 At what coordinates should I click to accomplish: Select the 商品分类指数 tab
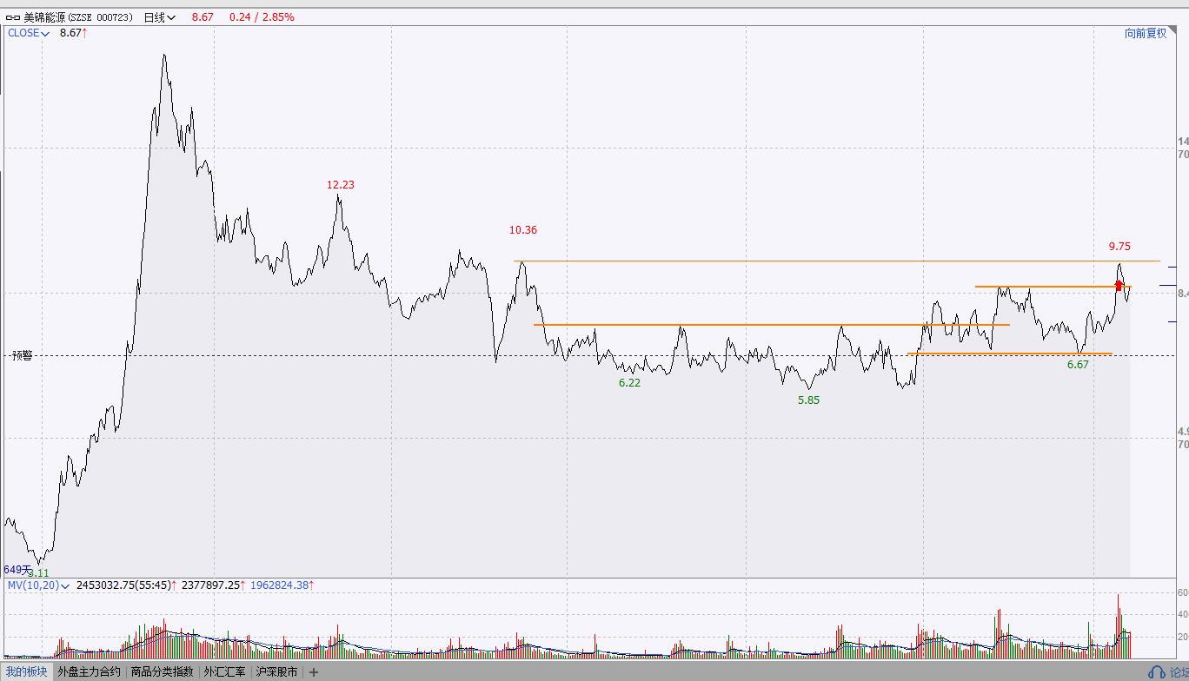(163, 672)
